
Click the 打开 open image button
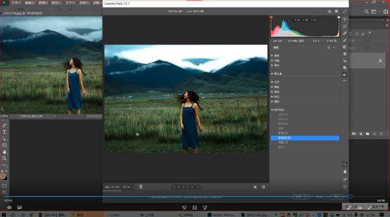299,197
